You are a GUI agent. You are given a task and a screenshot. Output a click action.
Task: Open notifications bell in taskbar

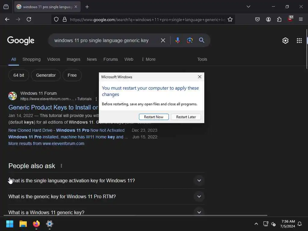(300, 224)
